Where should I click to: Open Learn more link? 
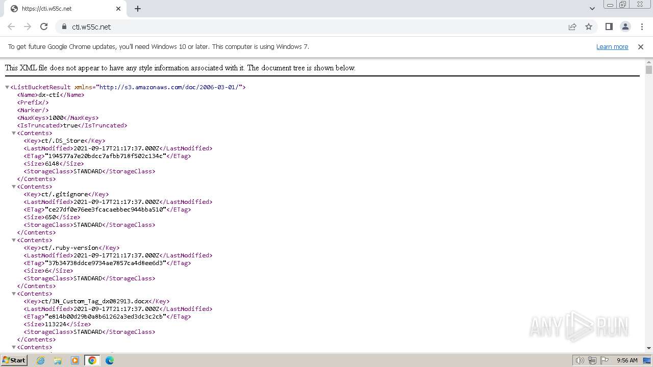(612, 46)
